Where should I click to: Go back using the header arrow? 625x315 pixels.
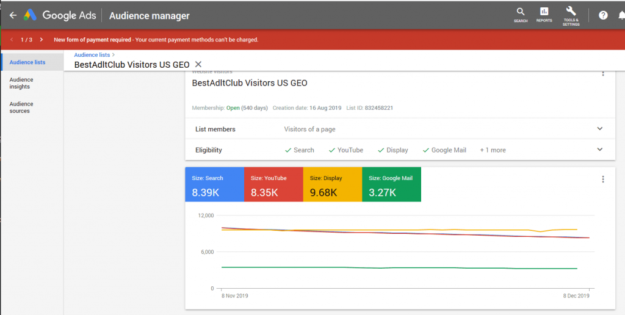pos(13,15)
